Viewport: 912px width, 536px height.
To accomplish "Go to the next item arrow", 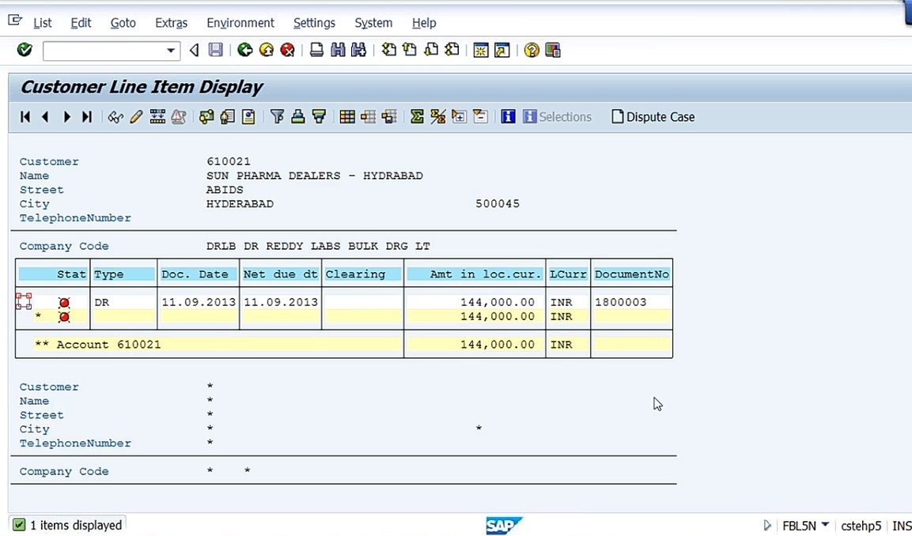I will click(x=67, y=117).
